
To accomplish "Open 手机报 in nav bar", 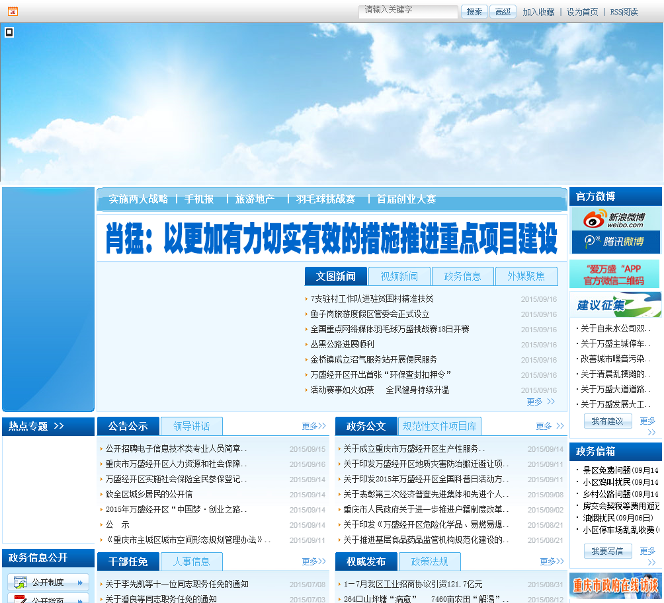I will coord(199,199).
